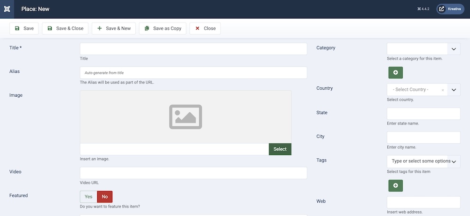
Task: Click the Joomla logo icon
Action: 7,9
